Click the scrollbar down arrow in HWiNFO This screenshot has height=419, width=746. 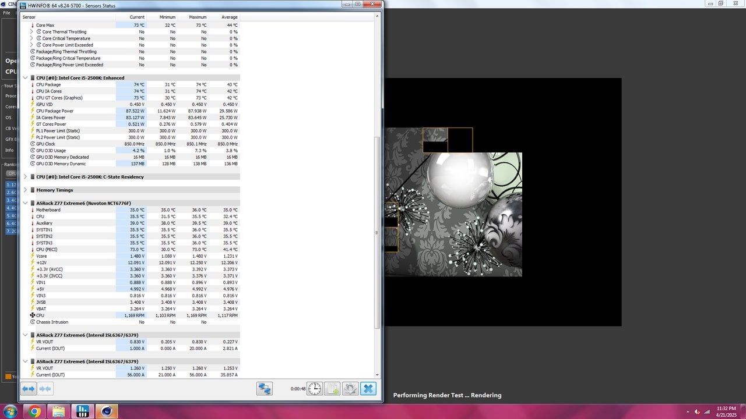coord(376,375)
